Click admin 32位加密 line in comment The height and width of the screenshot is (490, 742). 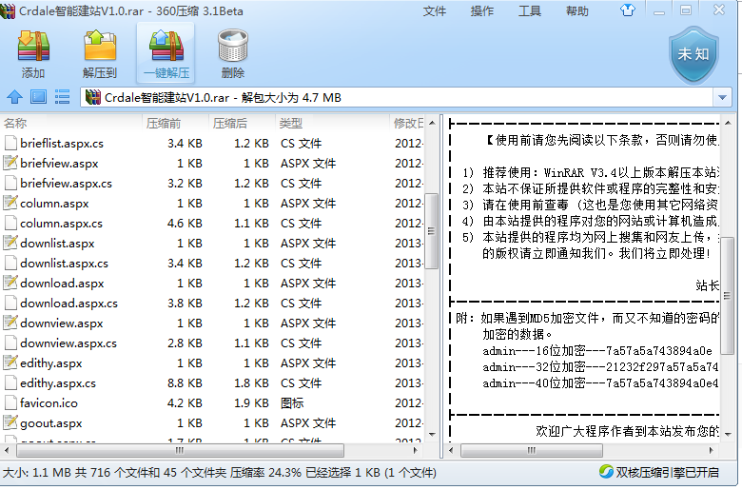coord(600,367)
